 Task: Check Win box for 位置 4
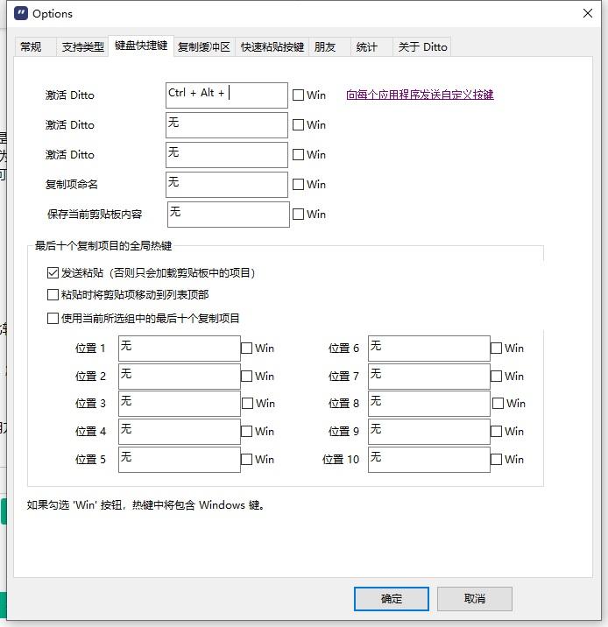pos(258,432)
